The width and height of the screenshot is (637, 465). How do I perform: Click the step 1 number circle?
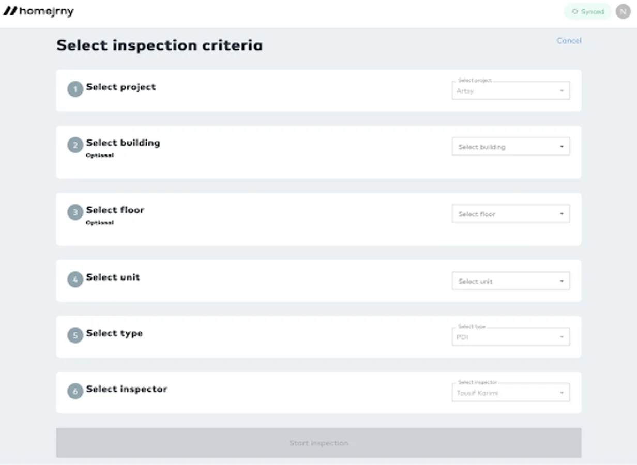point(75,89)
